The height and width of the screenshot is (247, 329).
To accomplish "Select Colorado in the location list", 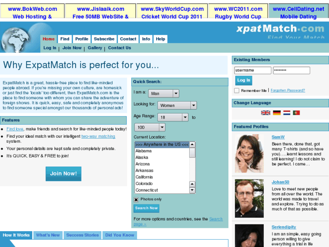I will point(162,184).
